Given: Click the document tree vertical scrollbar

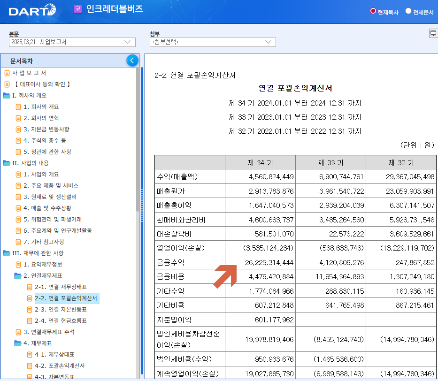Looking at the screenshot, I should coord(137,139).
